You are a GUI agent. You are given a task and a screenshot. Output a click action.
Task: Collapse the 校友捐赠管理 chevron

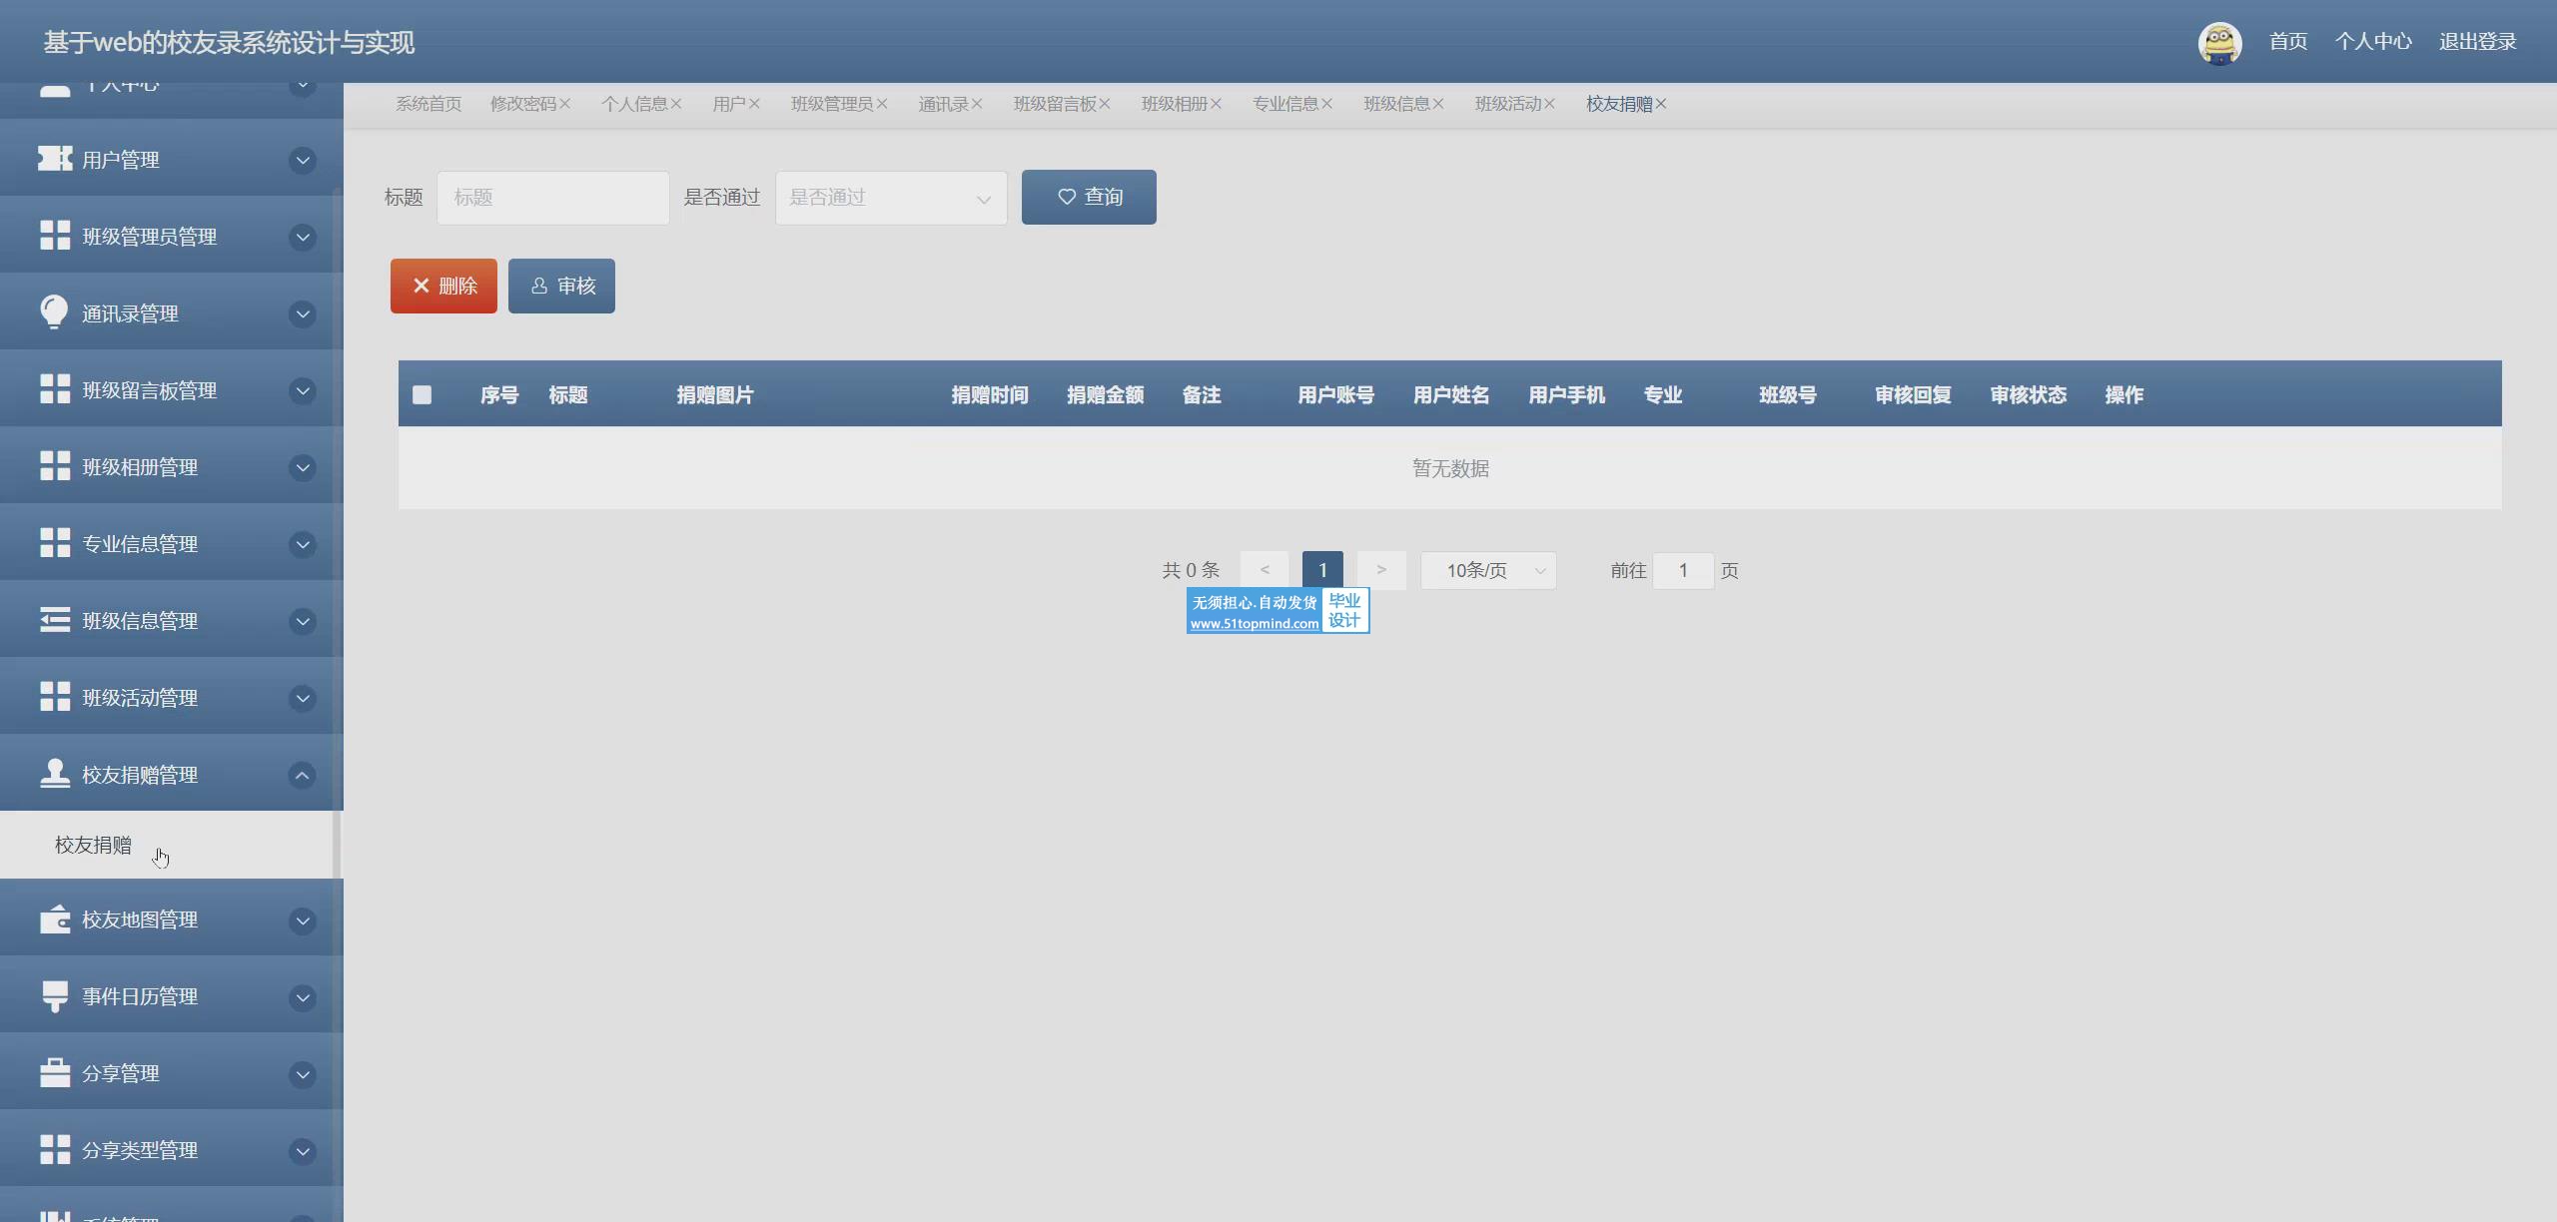[303, 775]
